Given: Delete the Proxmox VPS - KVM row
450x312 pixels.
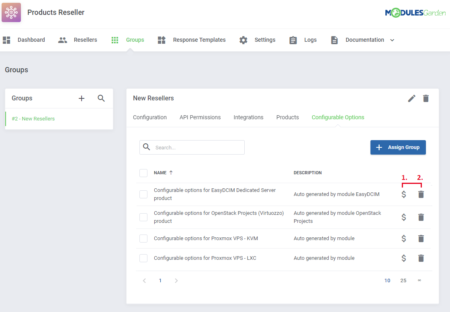Looking at the screenshot, I should click(421, 239).
